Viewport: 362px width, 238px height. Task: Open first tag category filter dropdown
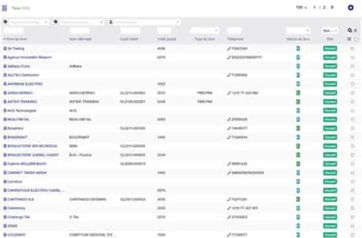[x=28, y=22]
